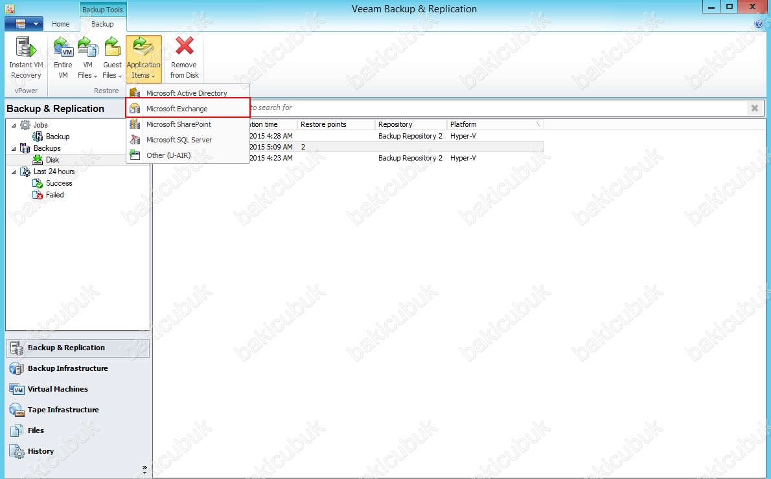Screen dimensions: 771x479
Task: Select the Disk node under Backups
Action: [52, 160]
